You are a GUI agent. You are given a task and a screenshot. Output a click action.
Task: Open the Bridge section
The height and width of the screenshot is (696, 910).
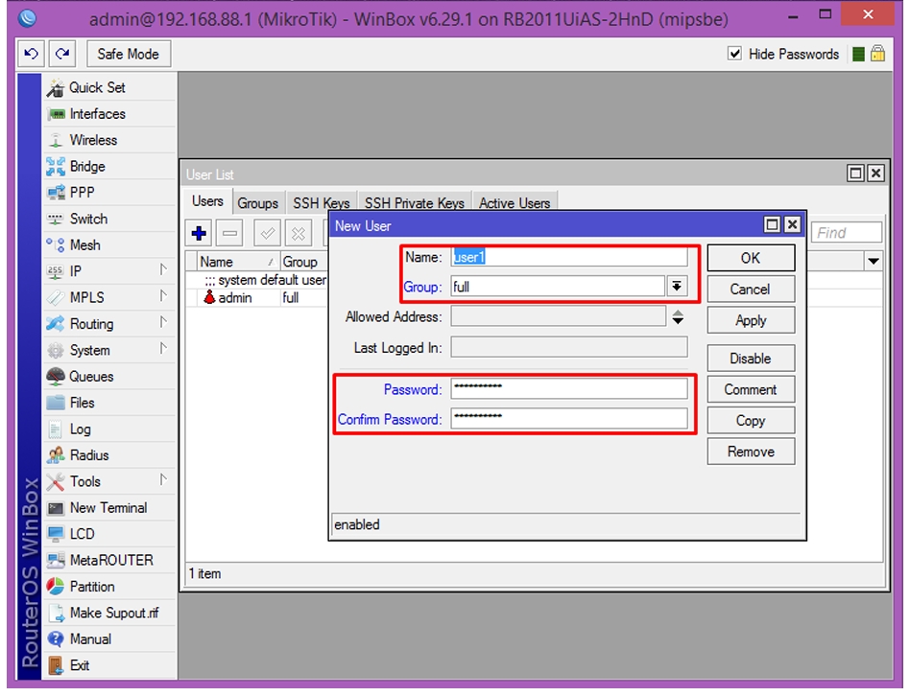click(x=109, y=167)
